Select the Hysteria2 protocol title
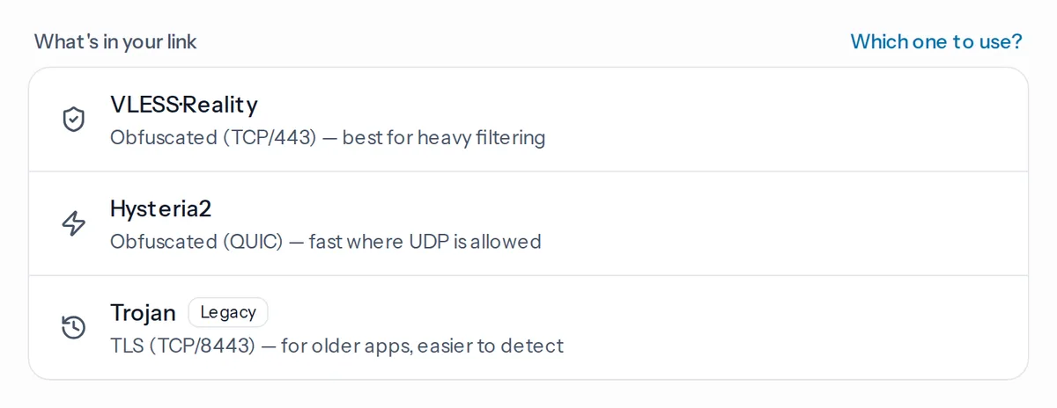 [161, 209]
